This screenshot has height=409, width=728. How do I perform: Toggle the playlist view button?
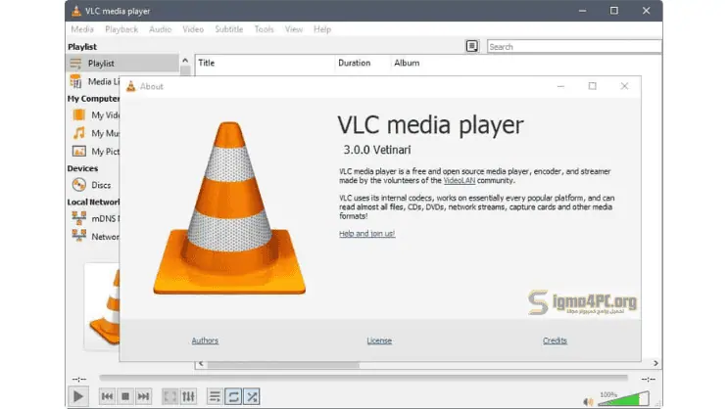pyautogui.click(x=215, y=396)
